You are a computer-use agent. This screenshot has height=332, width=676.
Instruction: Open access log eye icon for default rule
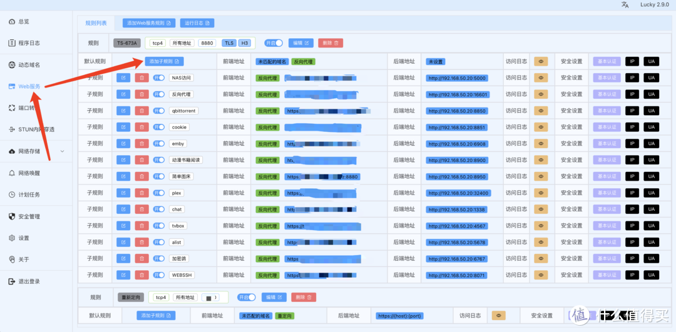pos(541,61)
